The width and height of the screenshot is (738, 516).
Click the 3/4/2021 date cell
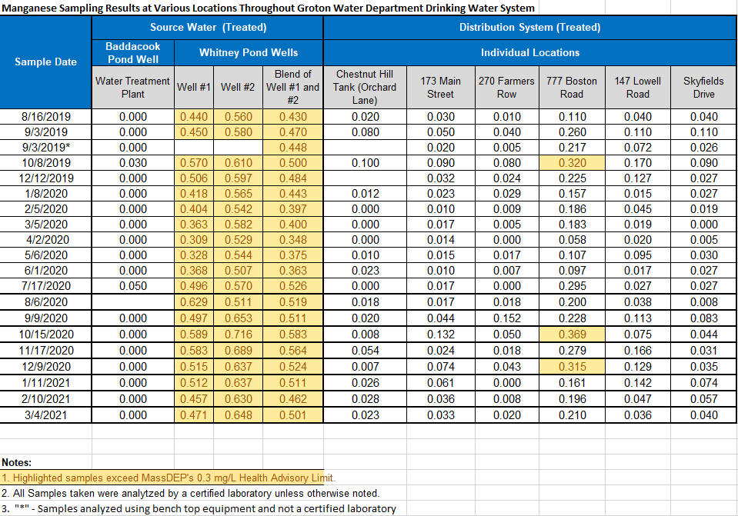(45, 415)
